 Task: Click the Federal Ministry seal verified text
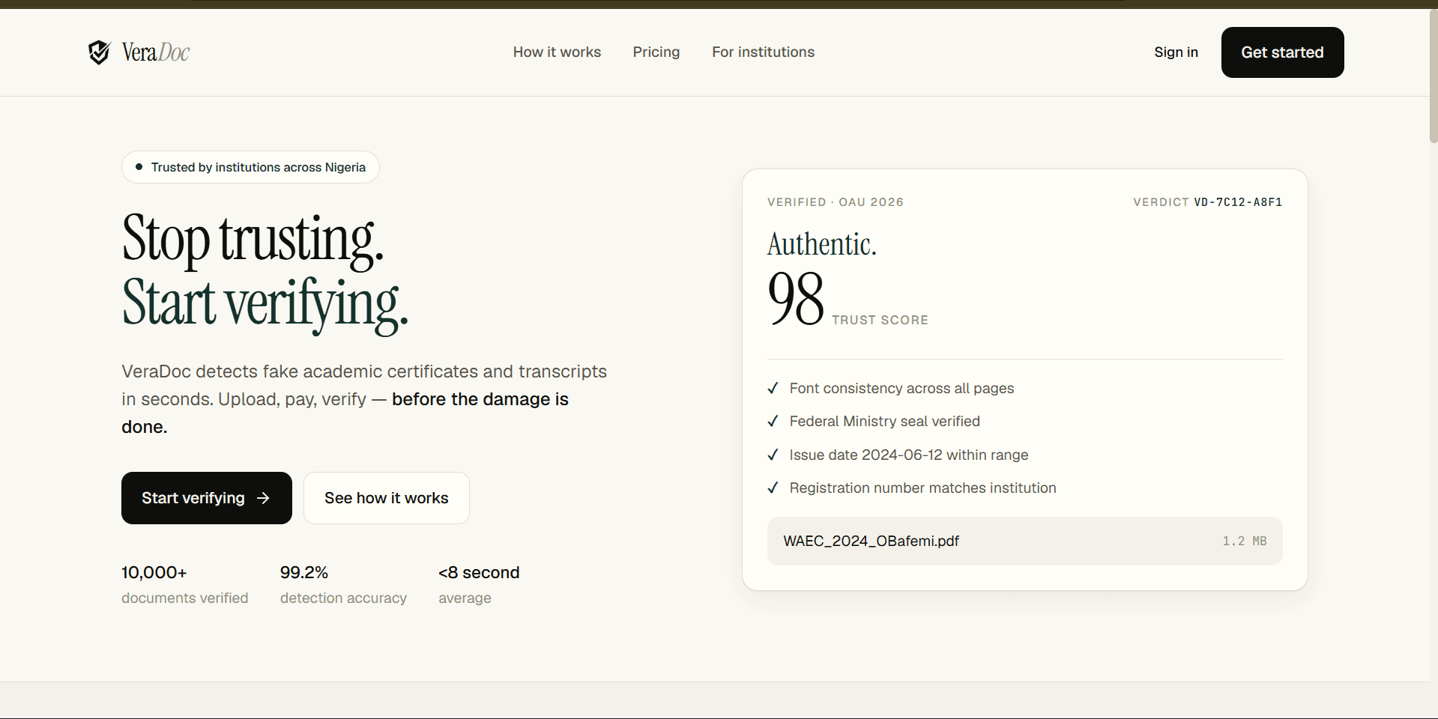884,421
